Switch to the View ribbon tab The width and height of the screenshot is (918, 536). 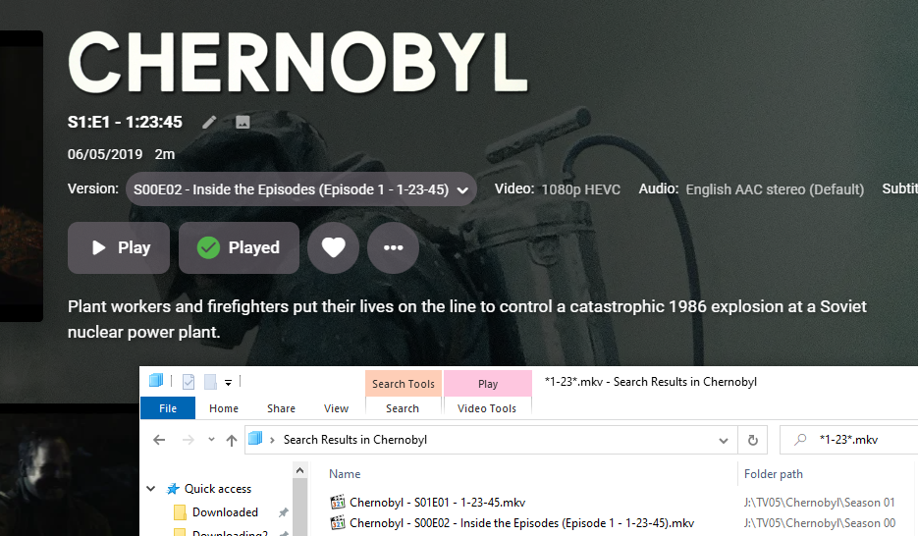[x=336, y=408]
